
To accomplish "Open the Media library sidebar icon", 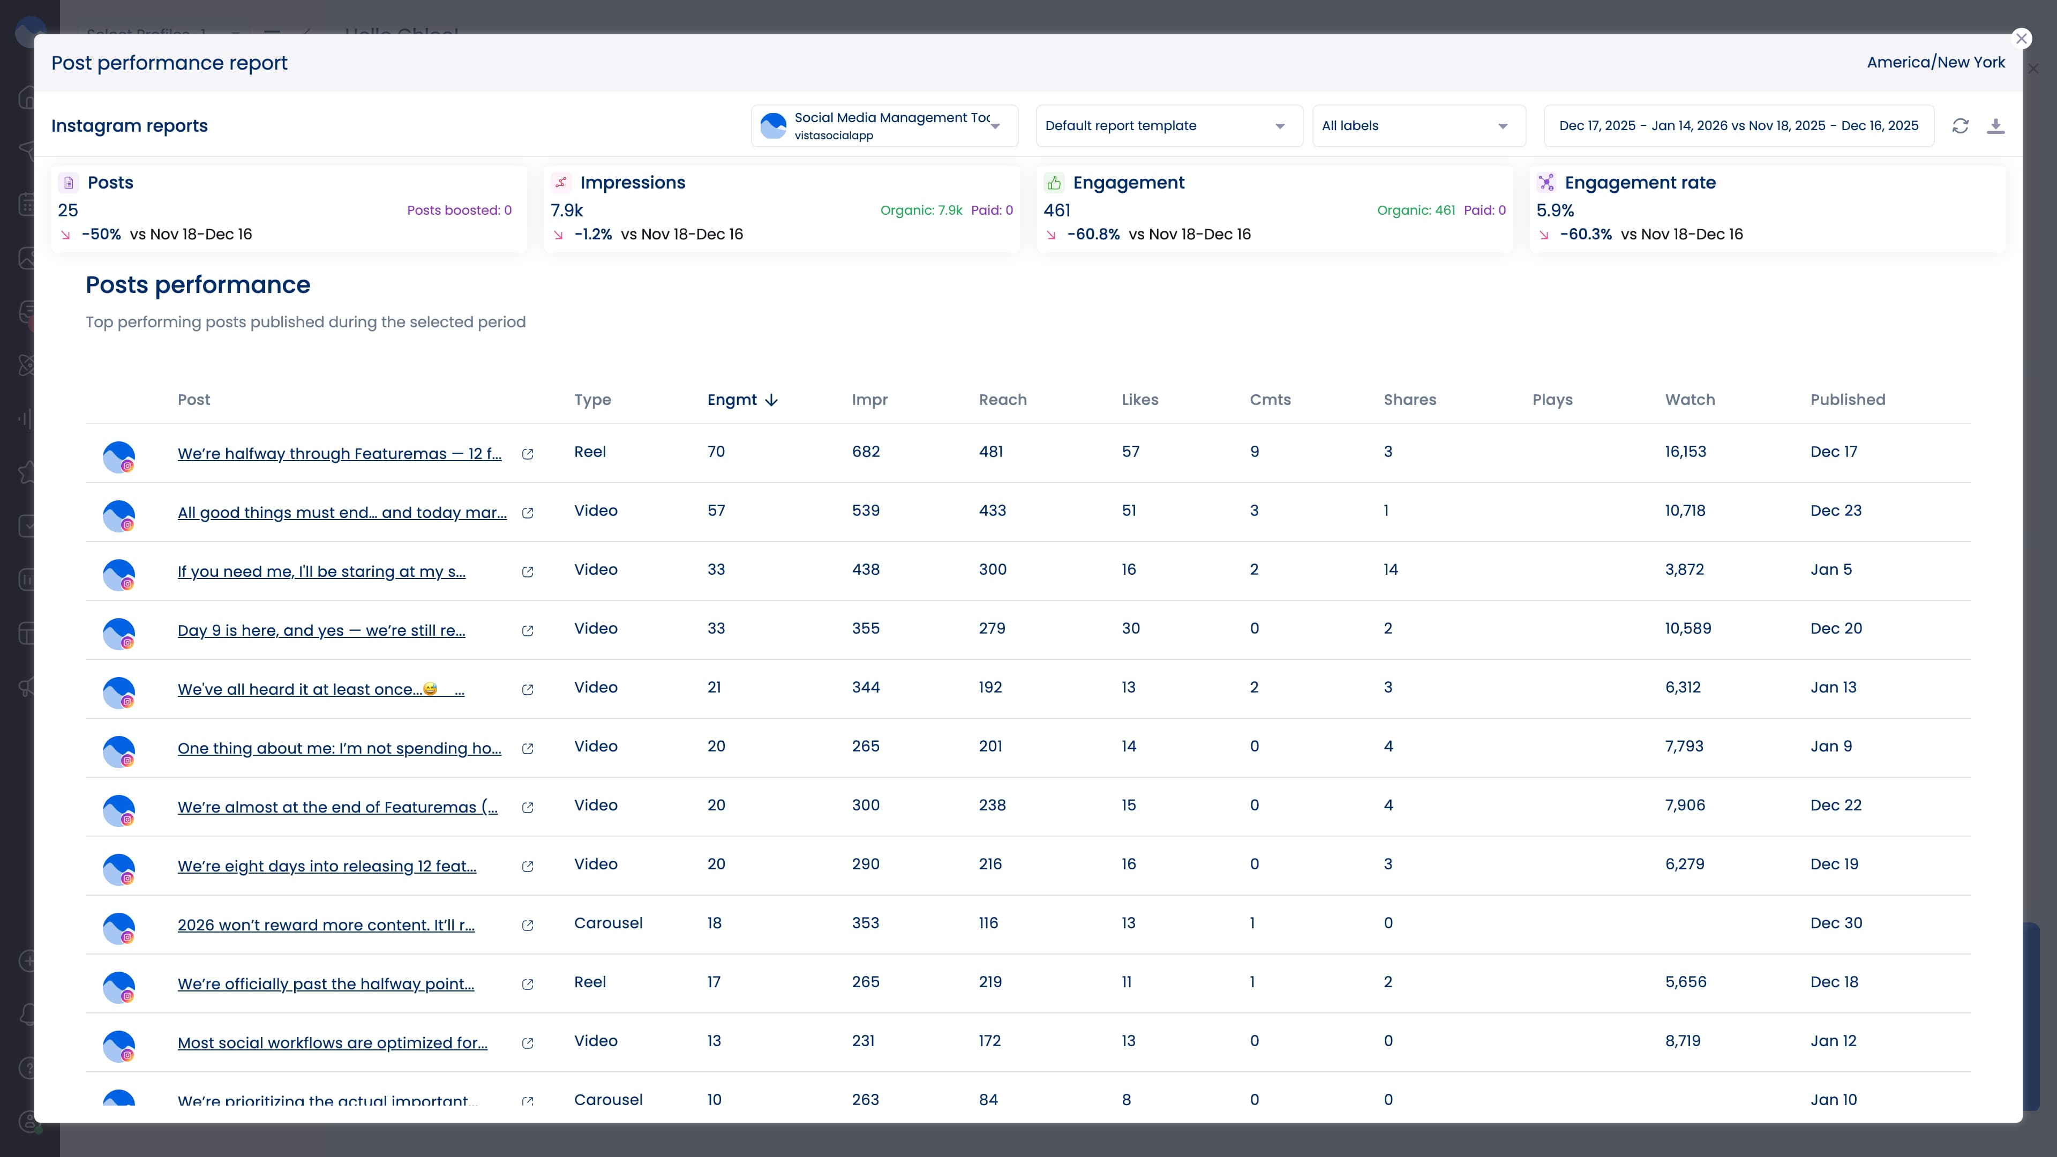I will pos(26,257).
